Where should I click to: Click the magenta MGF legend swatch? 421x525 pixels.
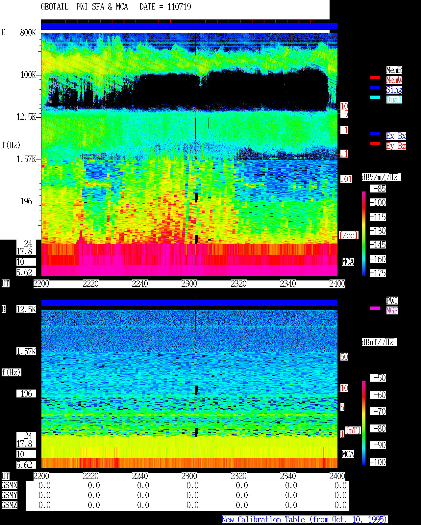[375, 308]
